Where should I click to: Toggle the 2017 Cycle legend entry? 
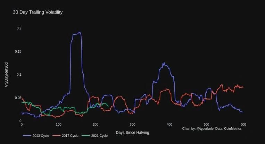point(65,136)
